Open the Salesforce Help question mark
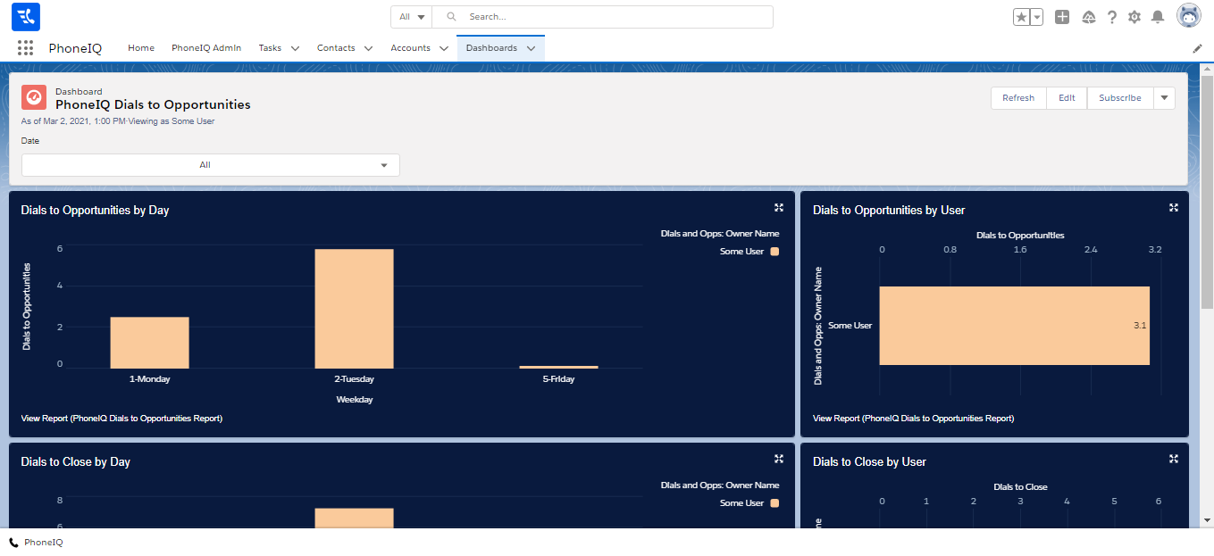The width and height of the screenshot is (1214, 556). click(1112, 17)
